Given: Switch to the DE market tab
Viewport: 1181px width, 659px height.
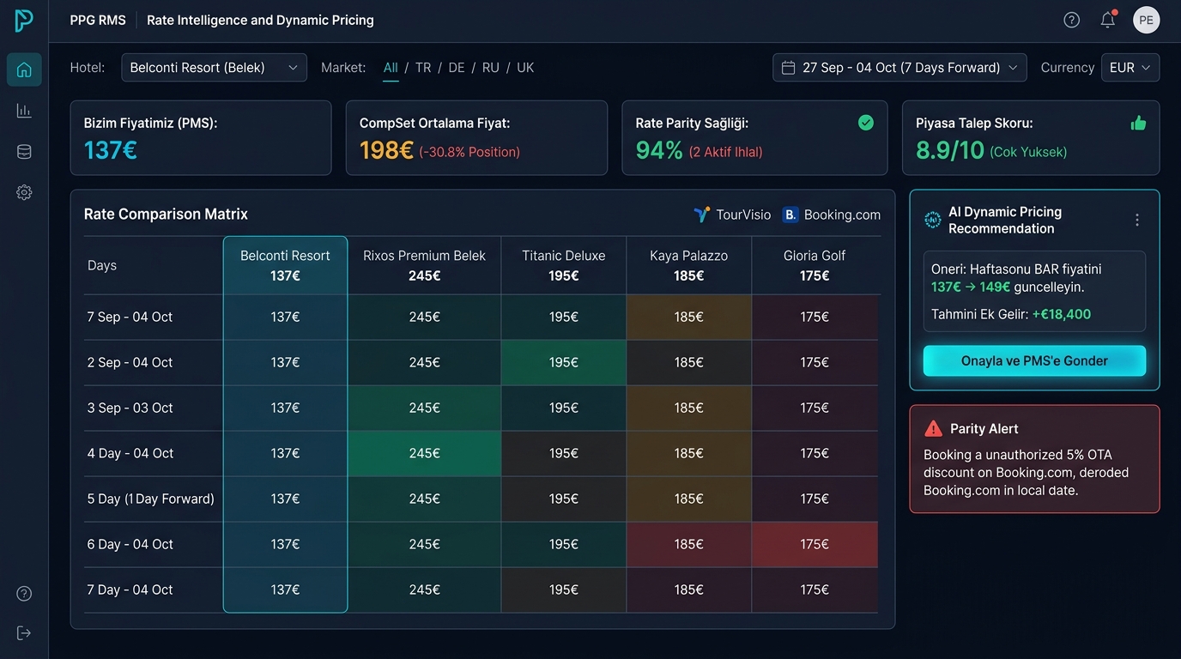Looking at the screenshot, I should pos(457,68).
